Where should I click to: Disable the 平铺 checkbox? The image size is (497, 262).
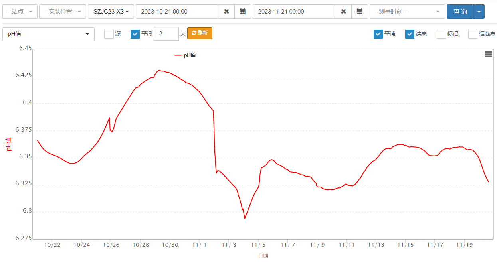[378, 34]
